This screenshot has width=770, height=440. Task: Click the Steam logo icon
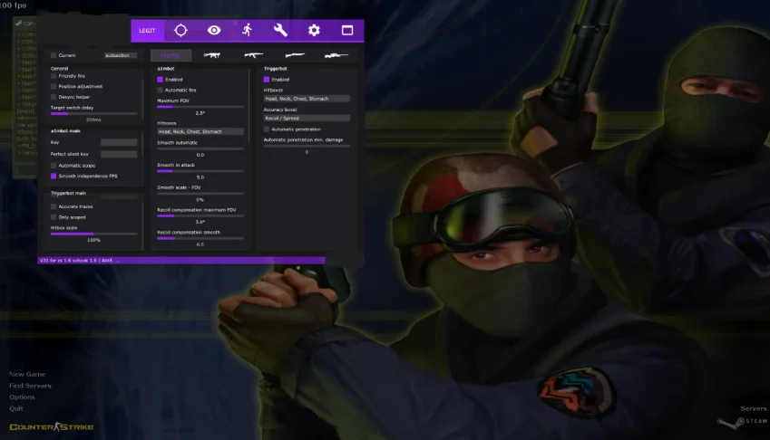tap(731, 423)
